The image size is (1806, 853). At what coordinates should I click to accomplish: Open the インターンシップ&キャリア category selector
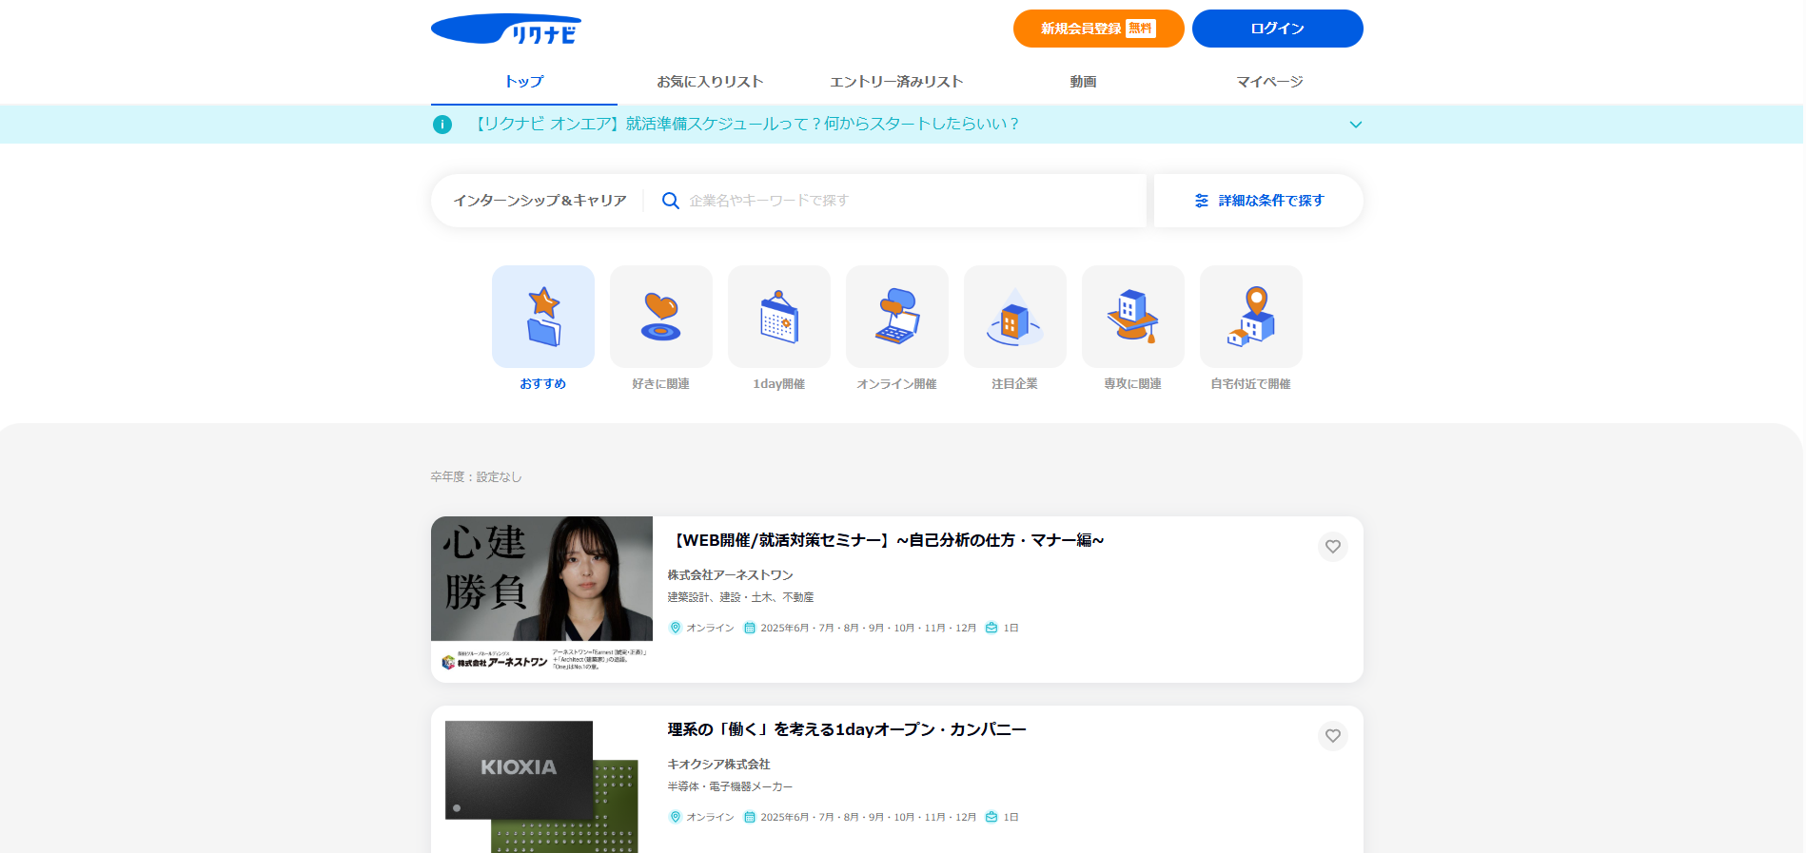click(540, 201)
